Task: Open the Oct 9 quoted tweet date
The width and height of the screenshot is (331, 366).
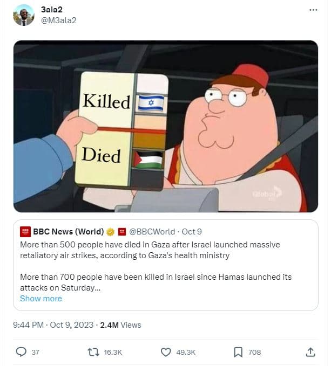Action: (x=192, y=232)
